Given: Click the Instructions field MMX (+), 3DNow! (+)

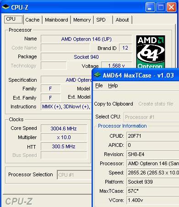Looking at the screenshot, I should click(66, 106).
